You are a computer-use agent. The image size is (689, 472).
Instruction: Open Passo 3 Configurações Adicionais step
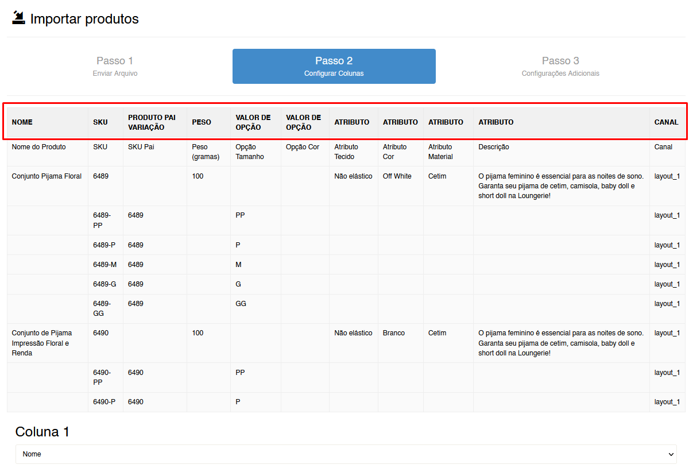(560, 66)
